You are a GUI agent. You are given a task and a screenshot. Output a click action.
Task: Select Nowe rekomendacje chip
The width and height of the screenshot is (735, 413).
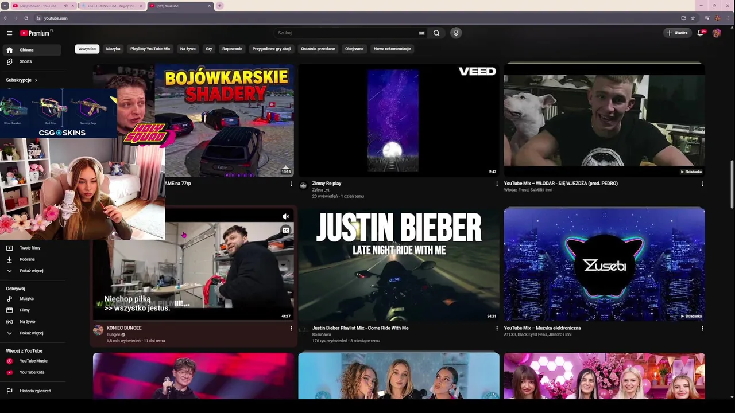click(x=392, y=49)
